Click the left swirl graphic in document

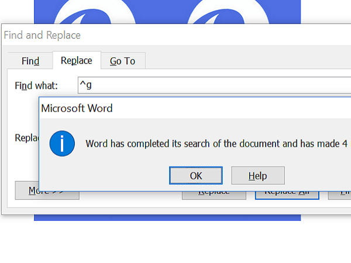[x=94, y=12]
